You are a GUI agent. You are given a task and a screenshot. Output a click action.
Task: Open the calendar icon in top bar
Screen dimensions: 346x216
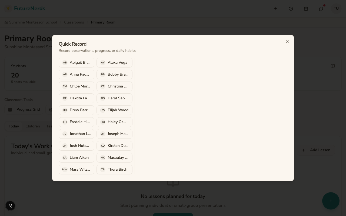click(x=306, y=8)
